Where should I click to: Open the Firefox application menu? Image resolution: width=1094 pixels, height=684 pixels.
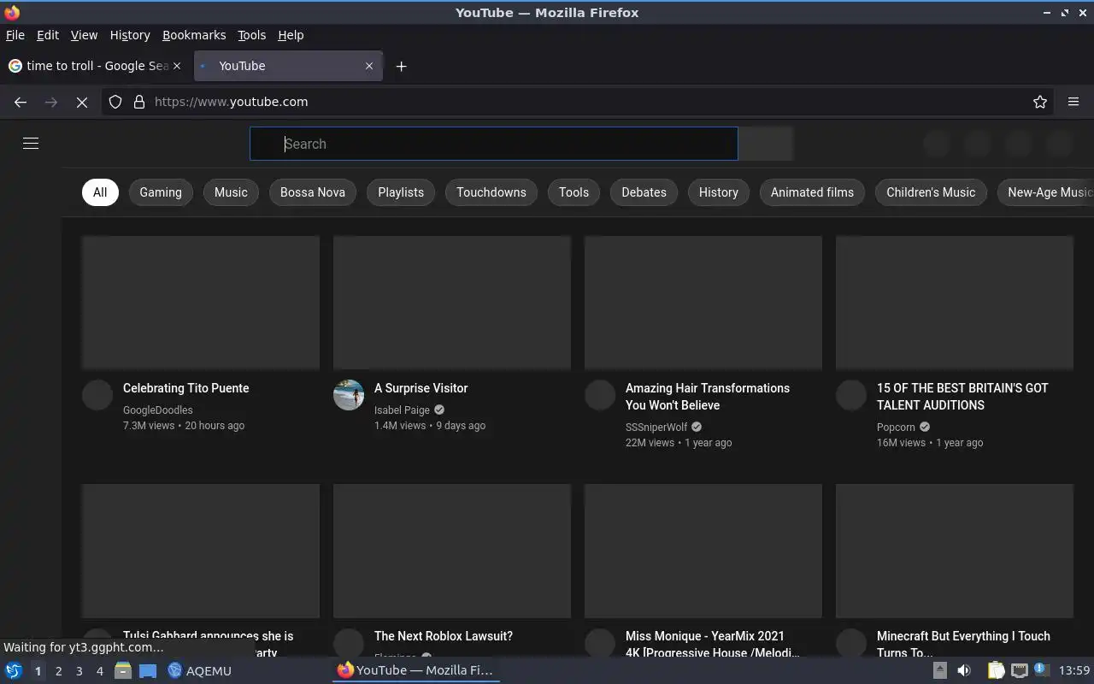pos(1073,102)
